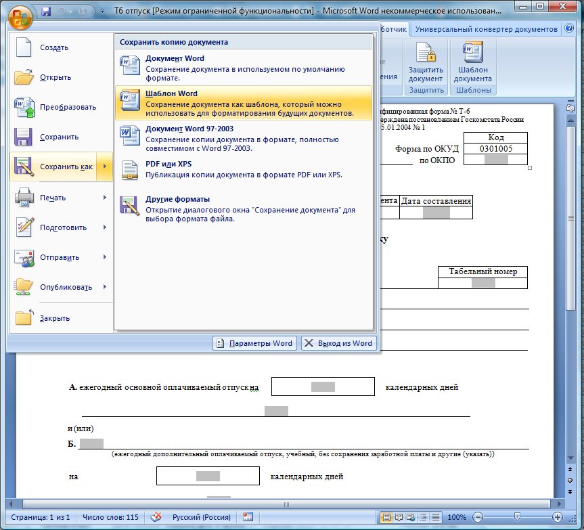Click the ОКПО code form field
This screenshot has width=584, height=530.
[496, 160]
